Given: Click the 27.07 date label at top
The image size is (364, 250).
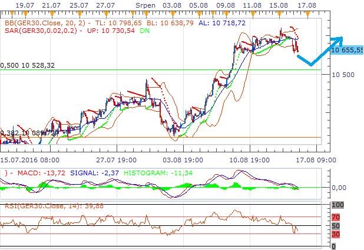Looking at the screenshot, I should (x=105, y=5).
